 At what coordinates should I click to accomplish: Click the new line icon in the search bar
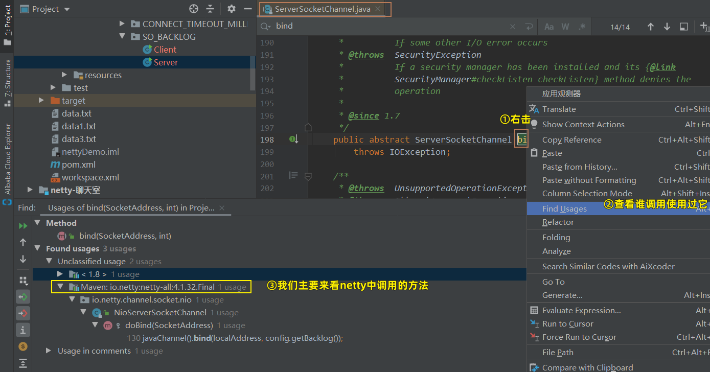click(x=529, y=27)
